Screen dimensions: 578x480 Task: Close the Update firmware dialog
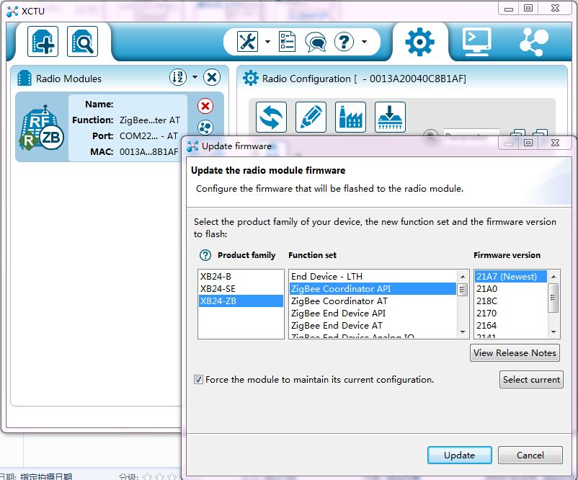click(556, 143)
